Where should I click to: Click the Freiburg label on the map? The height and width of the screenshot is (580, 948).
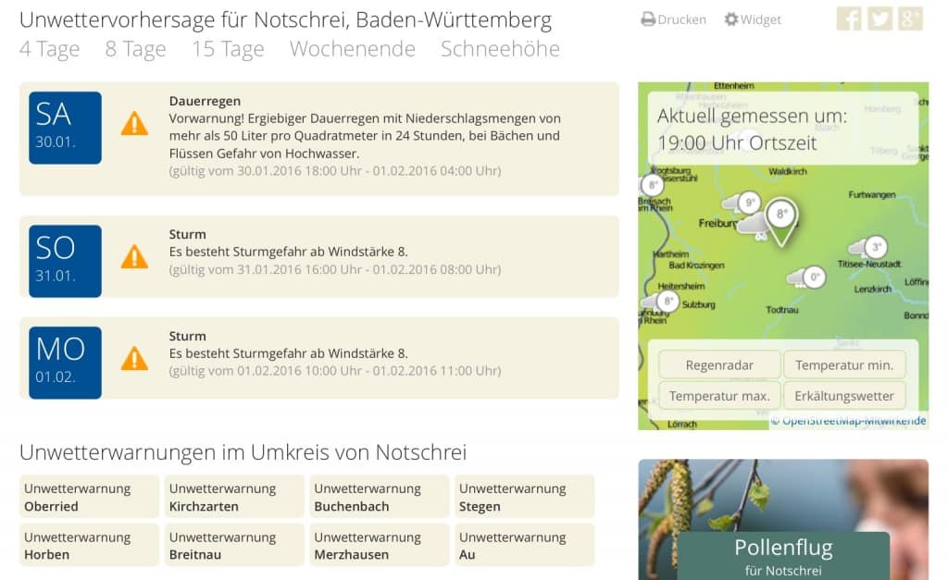click(717, 224)
